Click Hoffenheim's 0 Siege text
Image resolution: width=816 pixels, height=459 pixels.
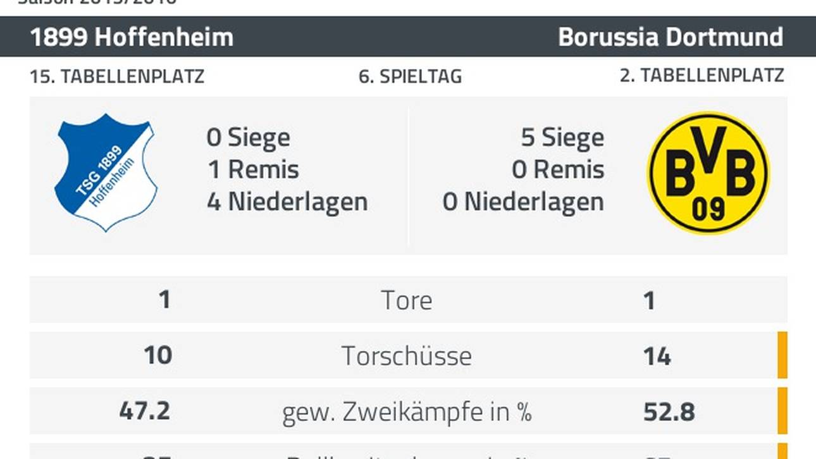tap(248, 137)
